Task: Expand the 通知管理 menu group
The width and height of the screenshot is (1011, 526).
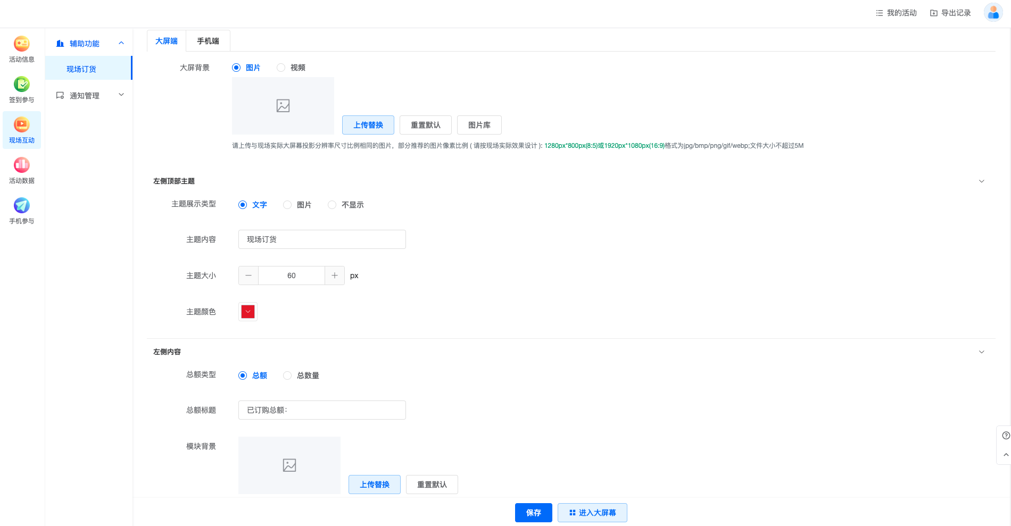Action: [x=121, y=95]
